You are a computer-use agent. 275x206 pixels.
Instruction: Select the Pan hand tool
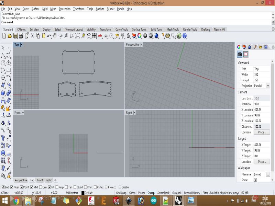[55, 36]
